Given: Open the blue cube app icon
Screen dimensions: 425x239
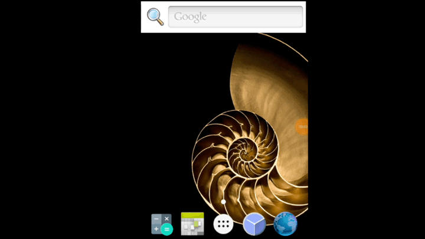Looking at the screenshot, I should coord(254,224).
